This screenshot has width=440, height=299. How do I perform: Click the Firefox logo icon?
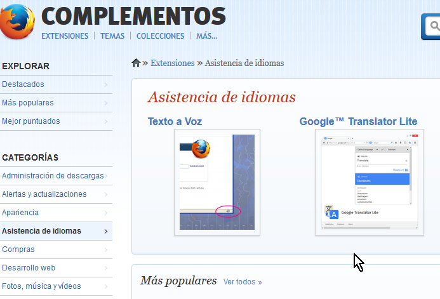(x=17, y=22)
